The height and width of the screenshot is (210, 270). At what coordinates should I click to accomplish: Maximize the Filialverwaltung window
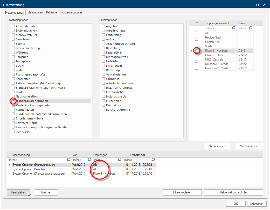(x=257, y=5)
